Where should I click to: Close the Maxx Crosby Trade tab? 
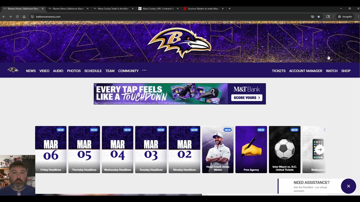[133, 9]
